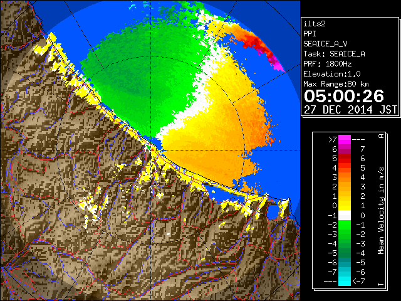Click the "PPI" scan type label
Image resolution: width=401 pixels, height=301 pixels.
pyautogui.click(x=310, y=34)
